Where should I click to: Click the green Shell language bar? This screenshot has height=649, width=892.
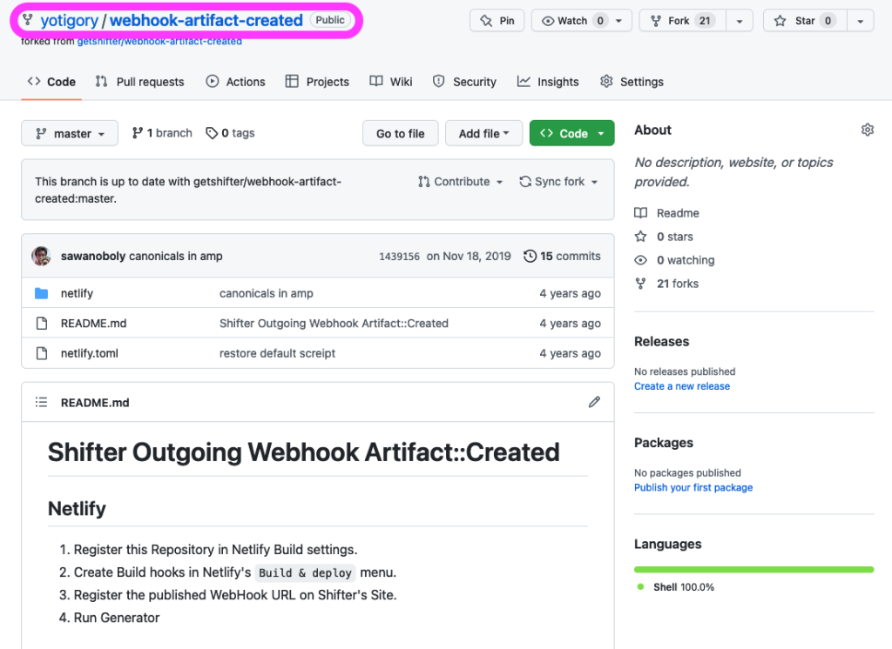coord(753,570)
